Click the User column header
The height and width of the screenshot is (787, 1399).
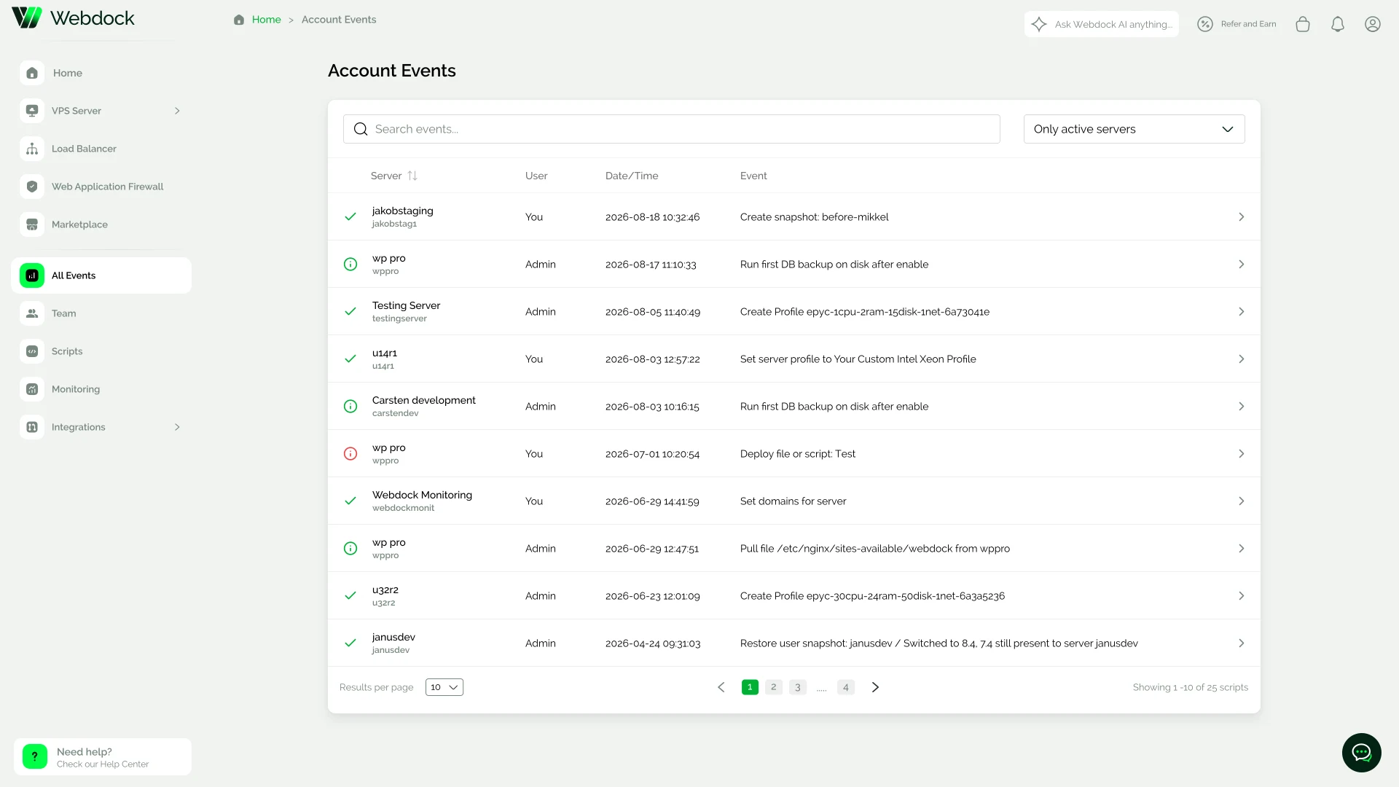click(536, 176)
